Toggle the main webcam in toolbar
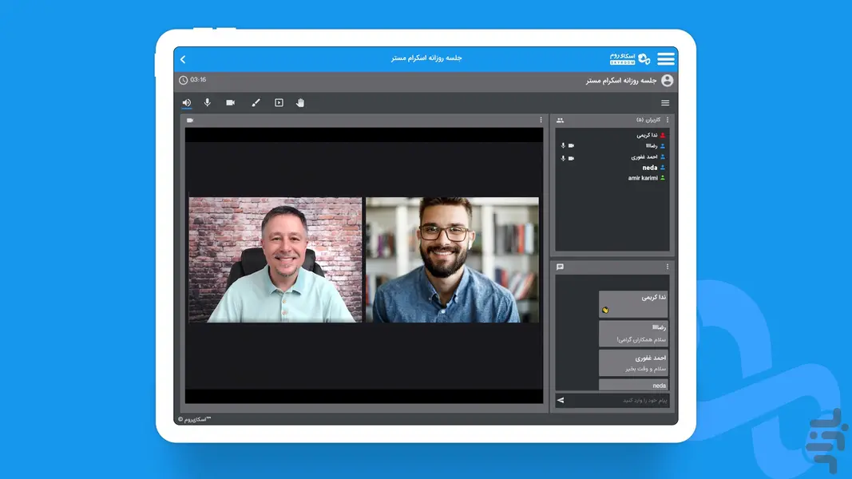 [x=231, y=103]
